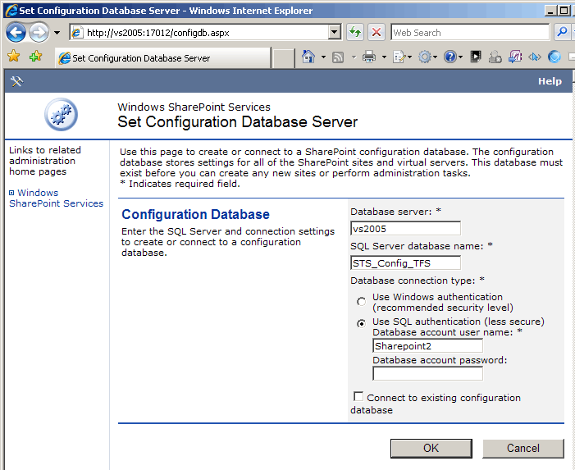Screen dimensions: 575x470
Task: Open a new blank tab
Action: pyautogui.click(x=284, y=58)
